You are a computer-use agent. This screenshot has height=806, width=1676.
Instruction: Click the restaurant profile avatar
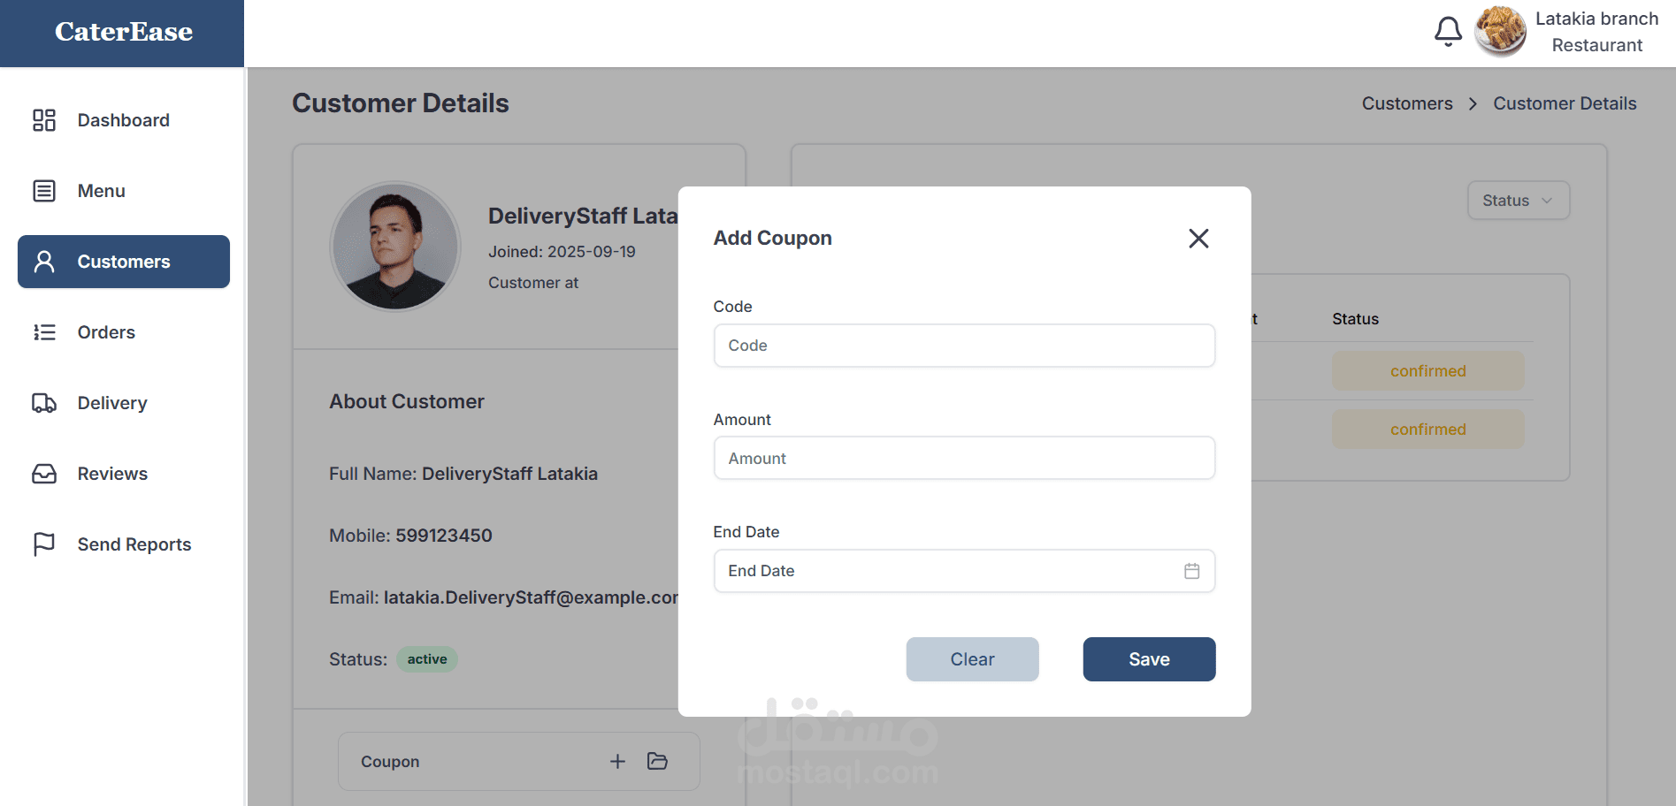point(1500,32)
